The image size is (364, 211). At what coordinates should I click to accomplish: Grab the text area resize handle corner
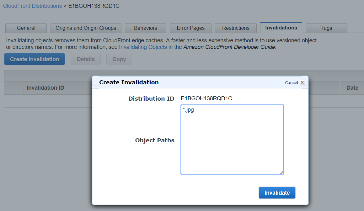pyautogui.click(x=281, y=172)
